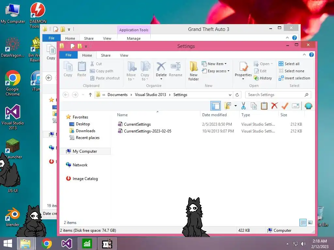Click Select all in the ribbon
This screenshot has height=250, width=334.
coord(289,64)
